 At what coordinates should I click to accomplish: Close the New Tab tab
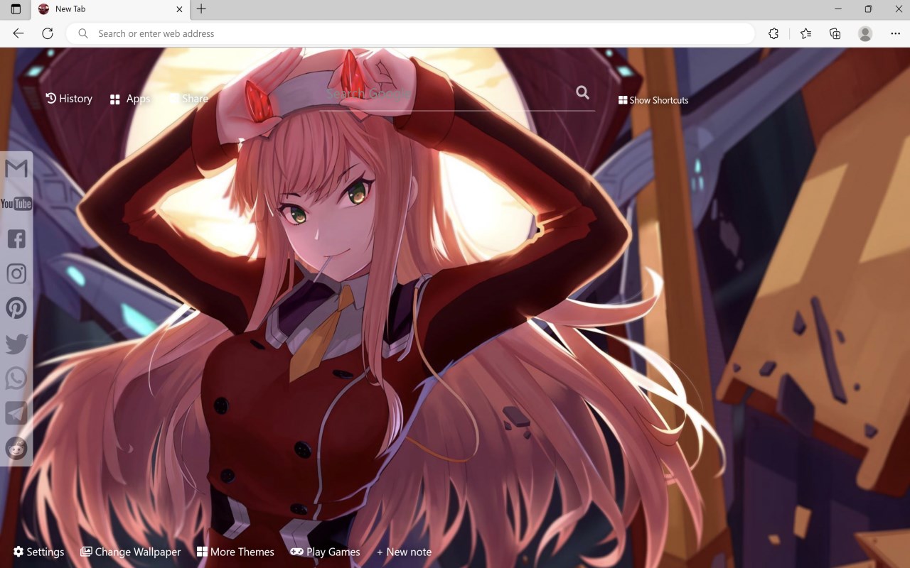179,9
